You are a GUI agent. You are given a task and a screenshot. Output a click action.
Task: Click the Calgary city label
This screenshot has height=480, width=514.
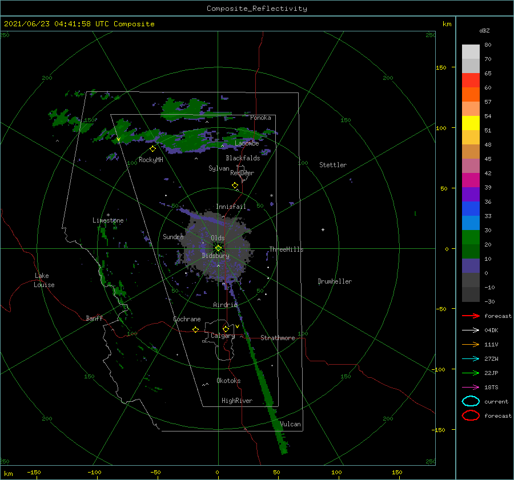click(x=223, y=336)
